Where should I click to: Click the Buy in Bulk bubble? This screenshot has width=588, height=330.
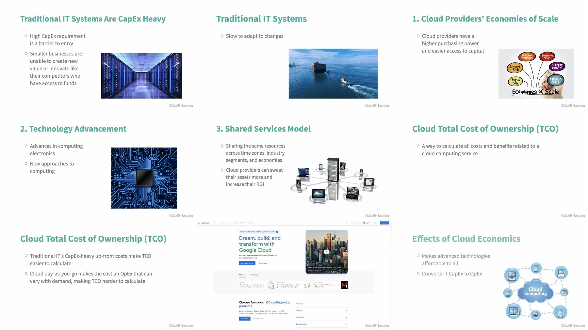pyautogui.click(x=515, y=81)
